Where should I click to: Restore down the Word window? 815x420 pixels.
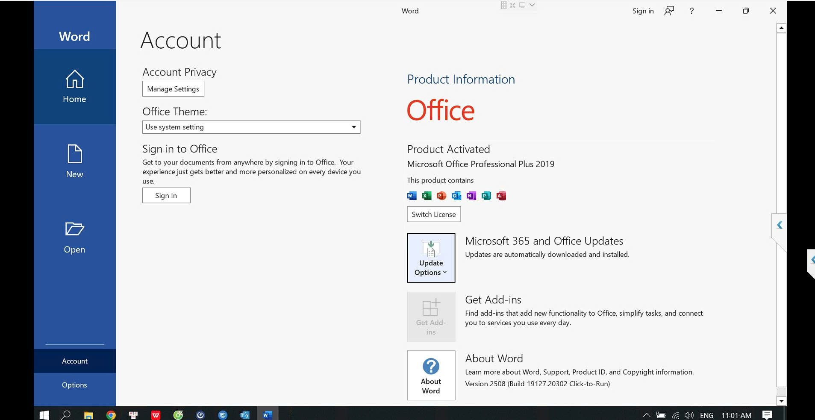point(746,11)
